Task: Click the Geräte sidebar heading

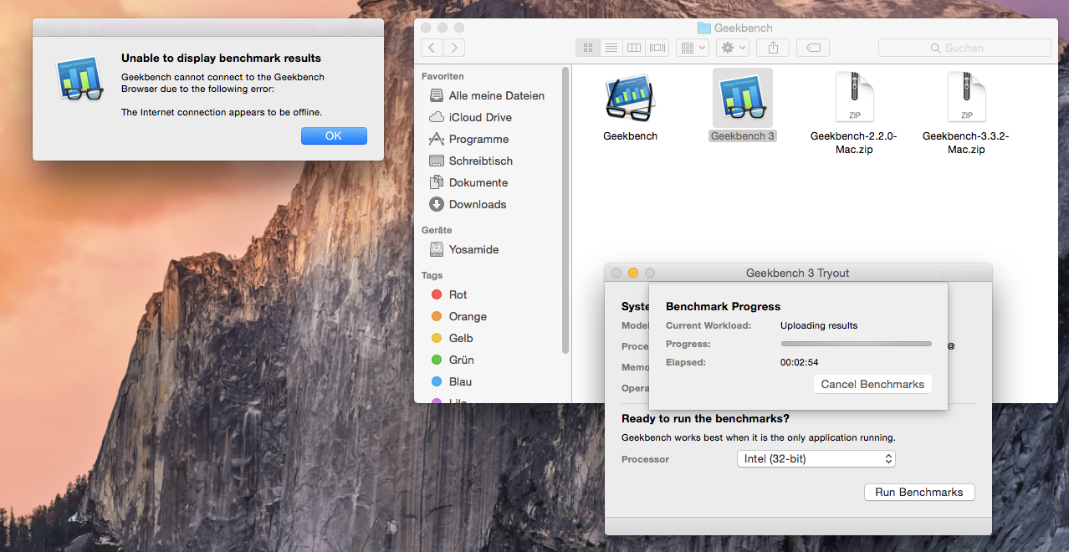Action: click(437, 230)
